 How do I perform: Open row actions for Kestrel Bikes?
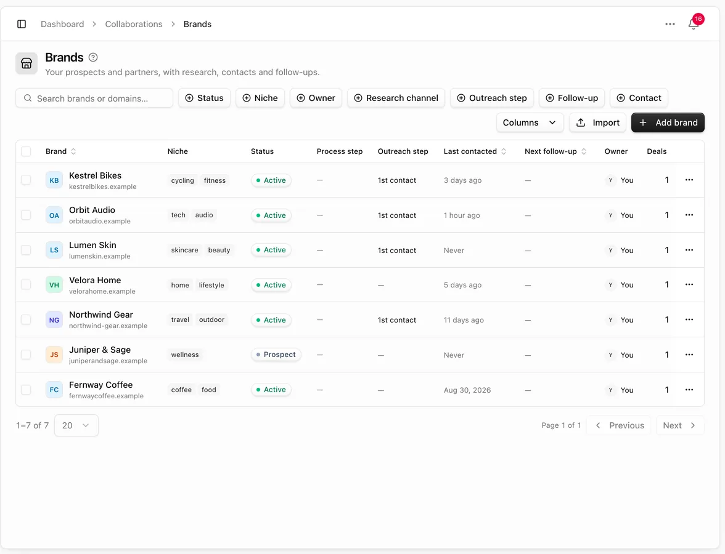pos(689,180)
